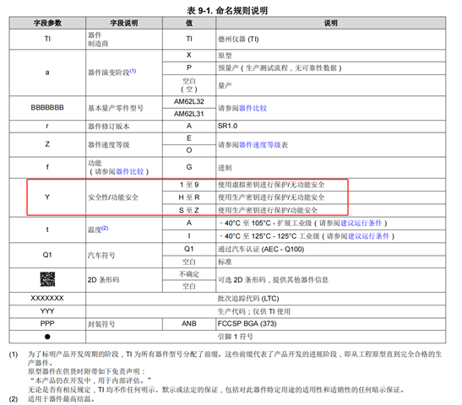Open 建议运行条件 link in the 105°C row
This screenshot has width=462, height=405.
(361, 223)
